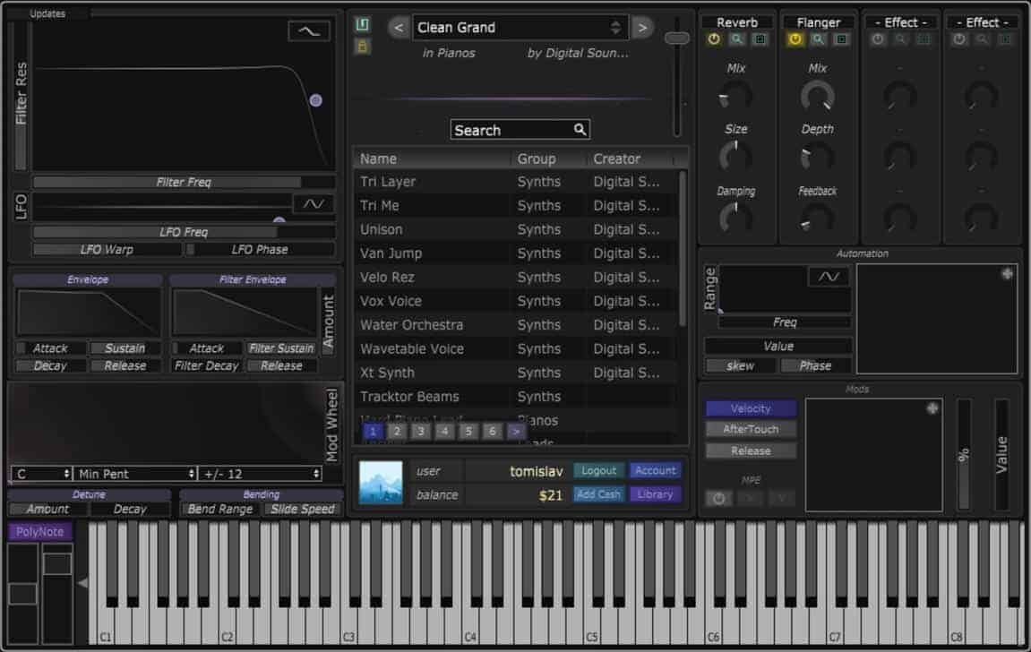
Task: Select the Van Jump preset row
Action: click(516, 253)
